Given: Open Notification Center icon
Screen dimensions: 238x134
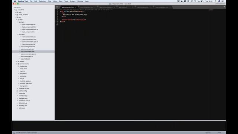Looking at the screenshot, I should tap(223, 1).
